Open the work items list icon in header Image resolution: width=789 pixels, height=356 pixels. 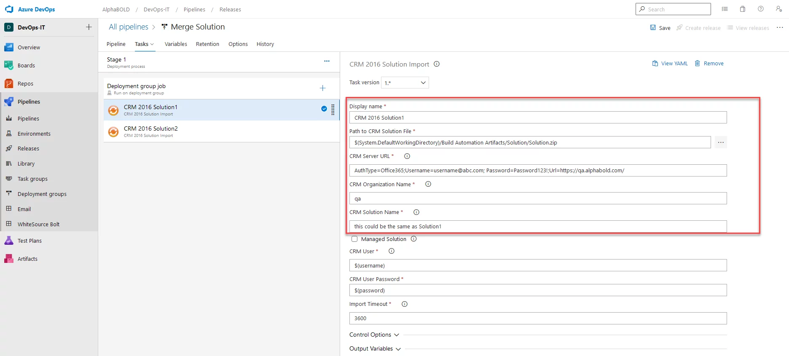point(725,9)
